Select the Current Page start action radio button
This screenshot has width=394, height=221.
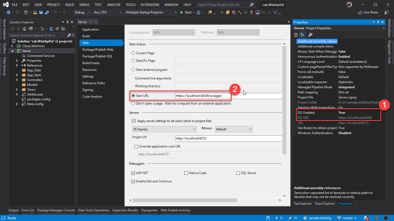coord(133,53)
